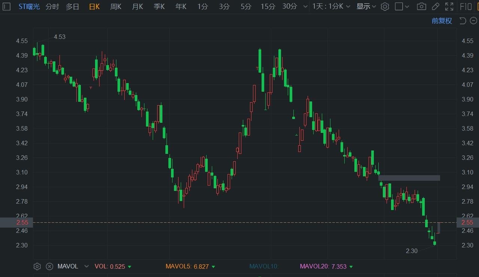Screen dimensions: 479x277
Task: Undo zoom with the curved arrow icon
Action: (463, 21)
